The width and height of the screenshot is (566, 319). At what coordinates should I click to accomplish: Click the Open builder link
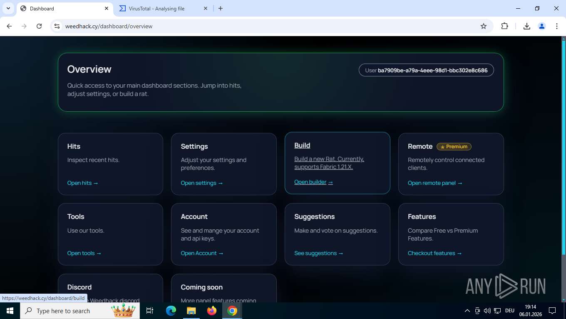313,182
